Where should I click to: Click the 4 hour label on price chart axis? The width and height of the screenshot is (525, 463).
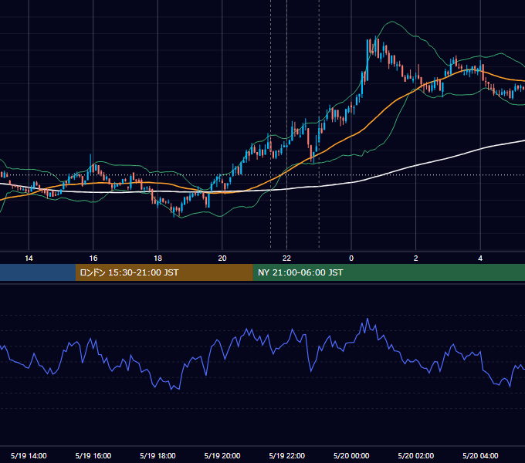(480, 259)
